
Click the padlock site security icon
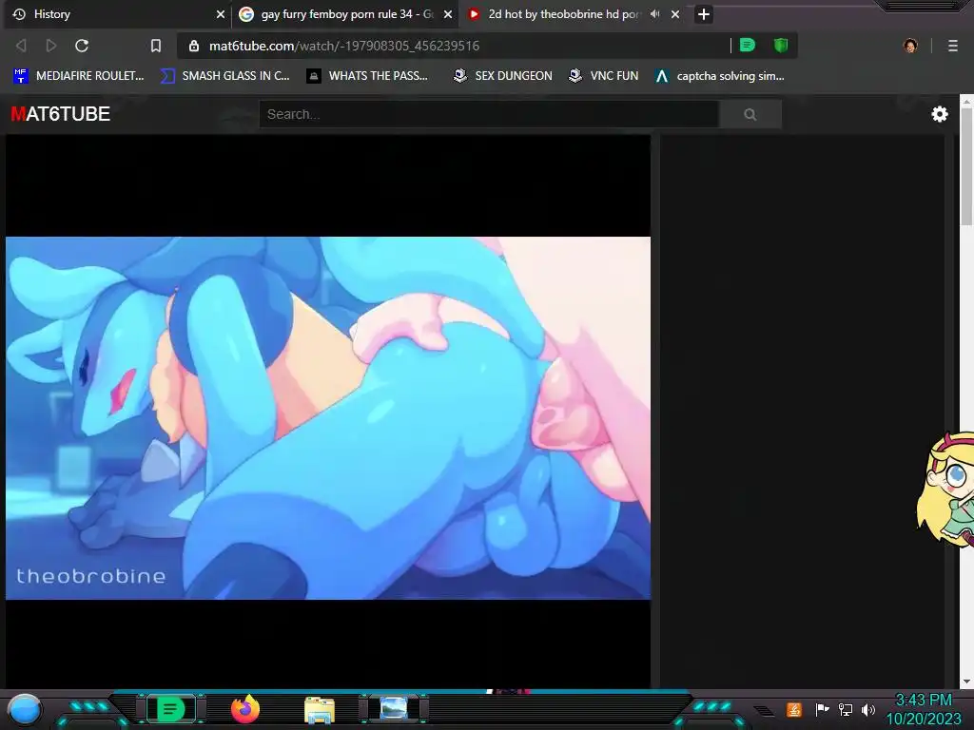[x=194, y=46]
